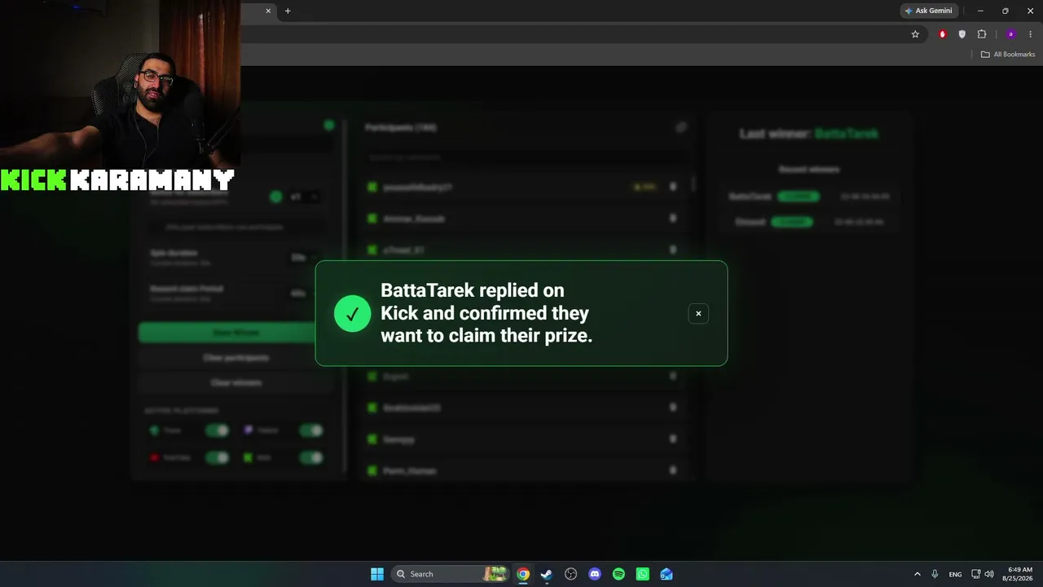Open the All Bookmarks folder

click(1008, 55)
